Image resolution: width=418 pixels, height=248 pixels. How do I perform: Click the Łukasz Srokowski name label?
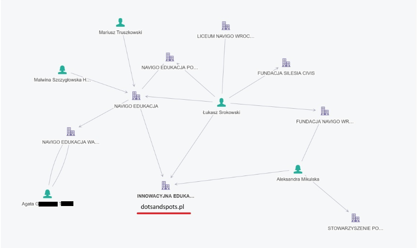[221, 113]
